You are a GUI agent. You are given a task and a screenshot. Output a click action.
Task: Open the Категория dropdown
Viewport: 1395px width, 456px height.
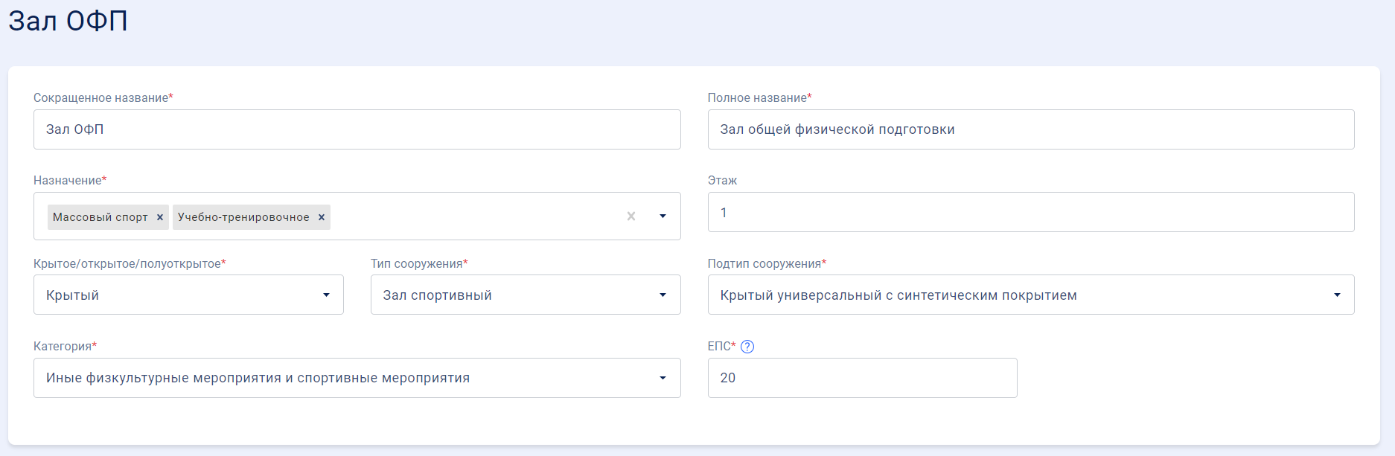coord(357,378)
